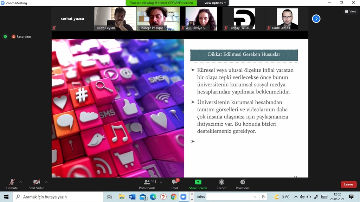The width and height of the screenshot is (360, 202).
Task: Open touch keyboard from tray
Action: pos(324,197)
